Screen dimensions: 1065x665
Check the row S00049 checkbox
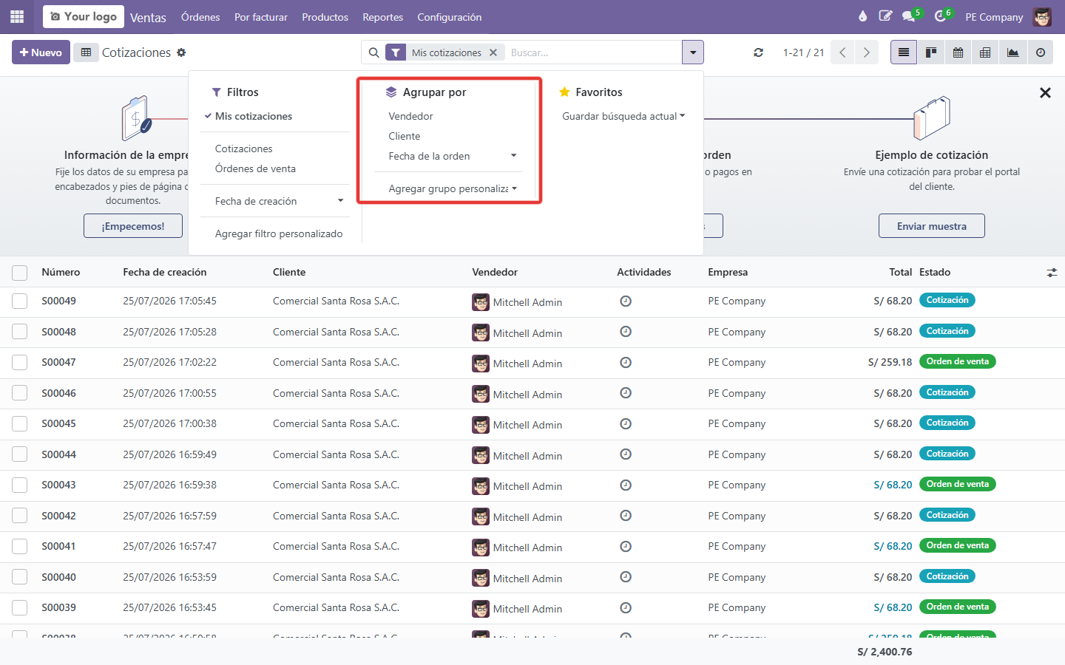coord(20,301)
